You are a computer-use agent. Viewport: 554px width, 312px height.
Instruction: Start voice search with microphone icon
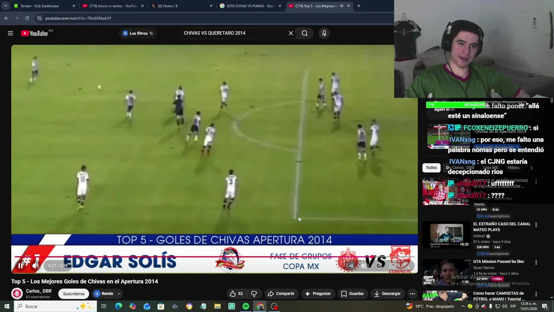tap(324, 33)
